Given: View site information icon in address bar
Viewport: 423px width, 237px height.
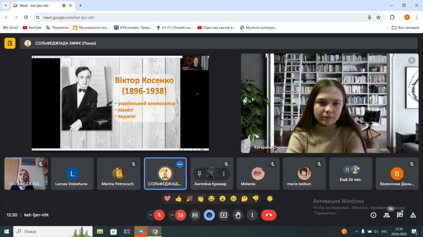Looking at the screenshot, I should (x=38, y=17).
